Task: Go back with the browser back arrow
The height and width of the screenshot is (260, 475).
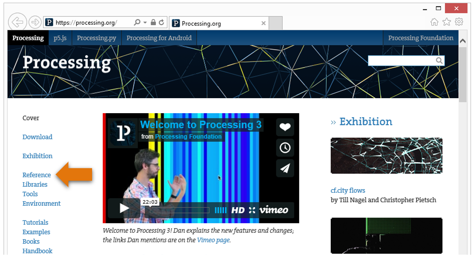Action: (17, 22)
